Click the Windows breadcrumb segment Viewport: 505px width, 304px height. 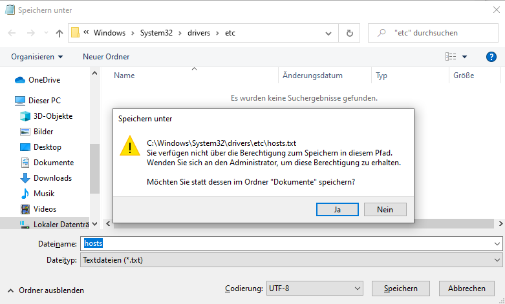pyautogui.click(x=109, y=33)
